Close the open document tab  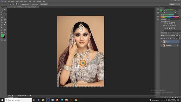point(38,7)
